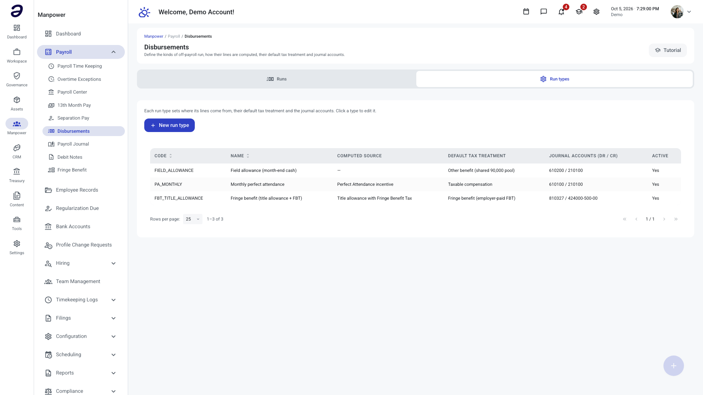This screenshot has height=395, width=703.
Task: Open the Settings gear in left rail
Action: click(x=17, y=244)
